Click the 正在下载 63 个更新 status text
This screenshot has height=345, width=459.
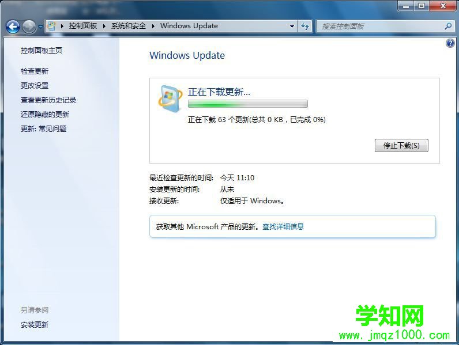(x=257, y=120)
